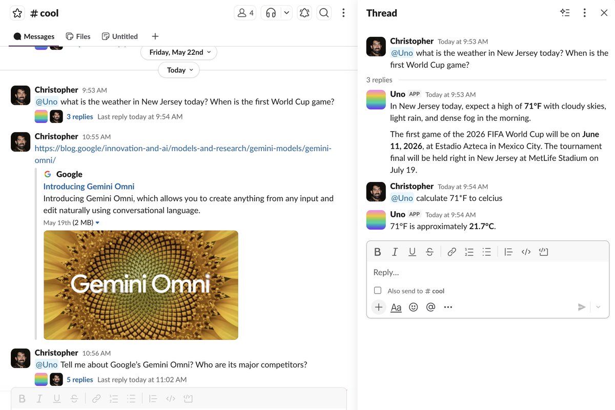Click @Uno mention in 10:56 AM message
Image resolution: width=615 pixels, height=410 pixels.
pyautogui.click(x=47, y=365)
